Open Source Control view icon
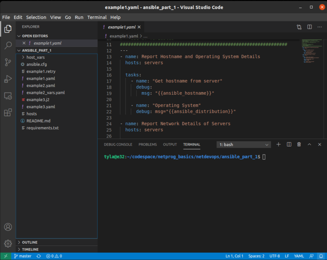 tap(8, 62)
